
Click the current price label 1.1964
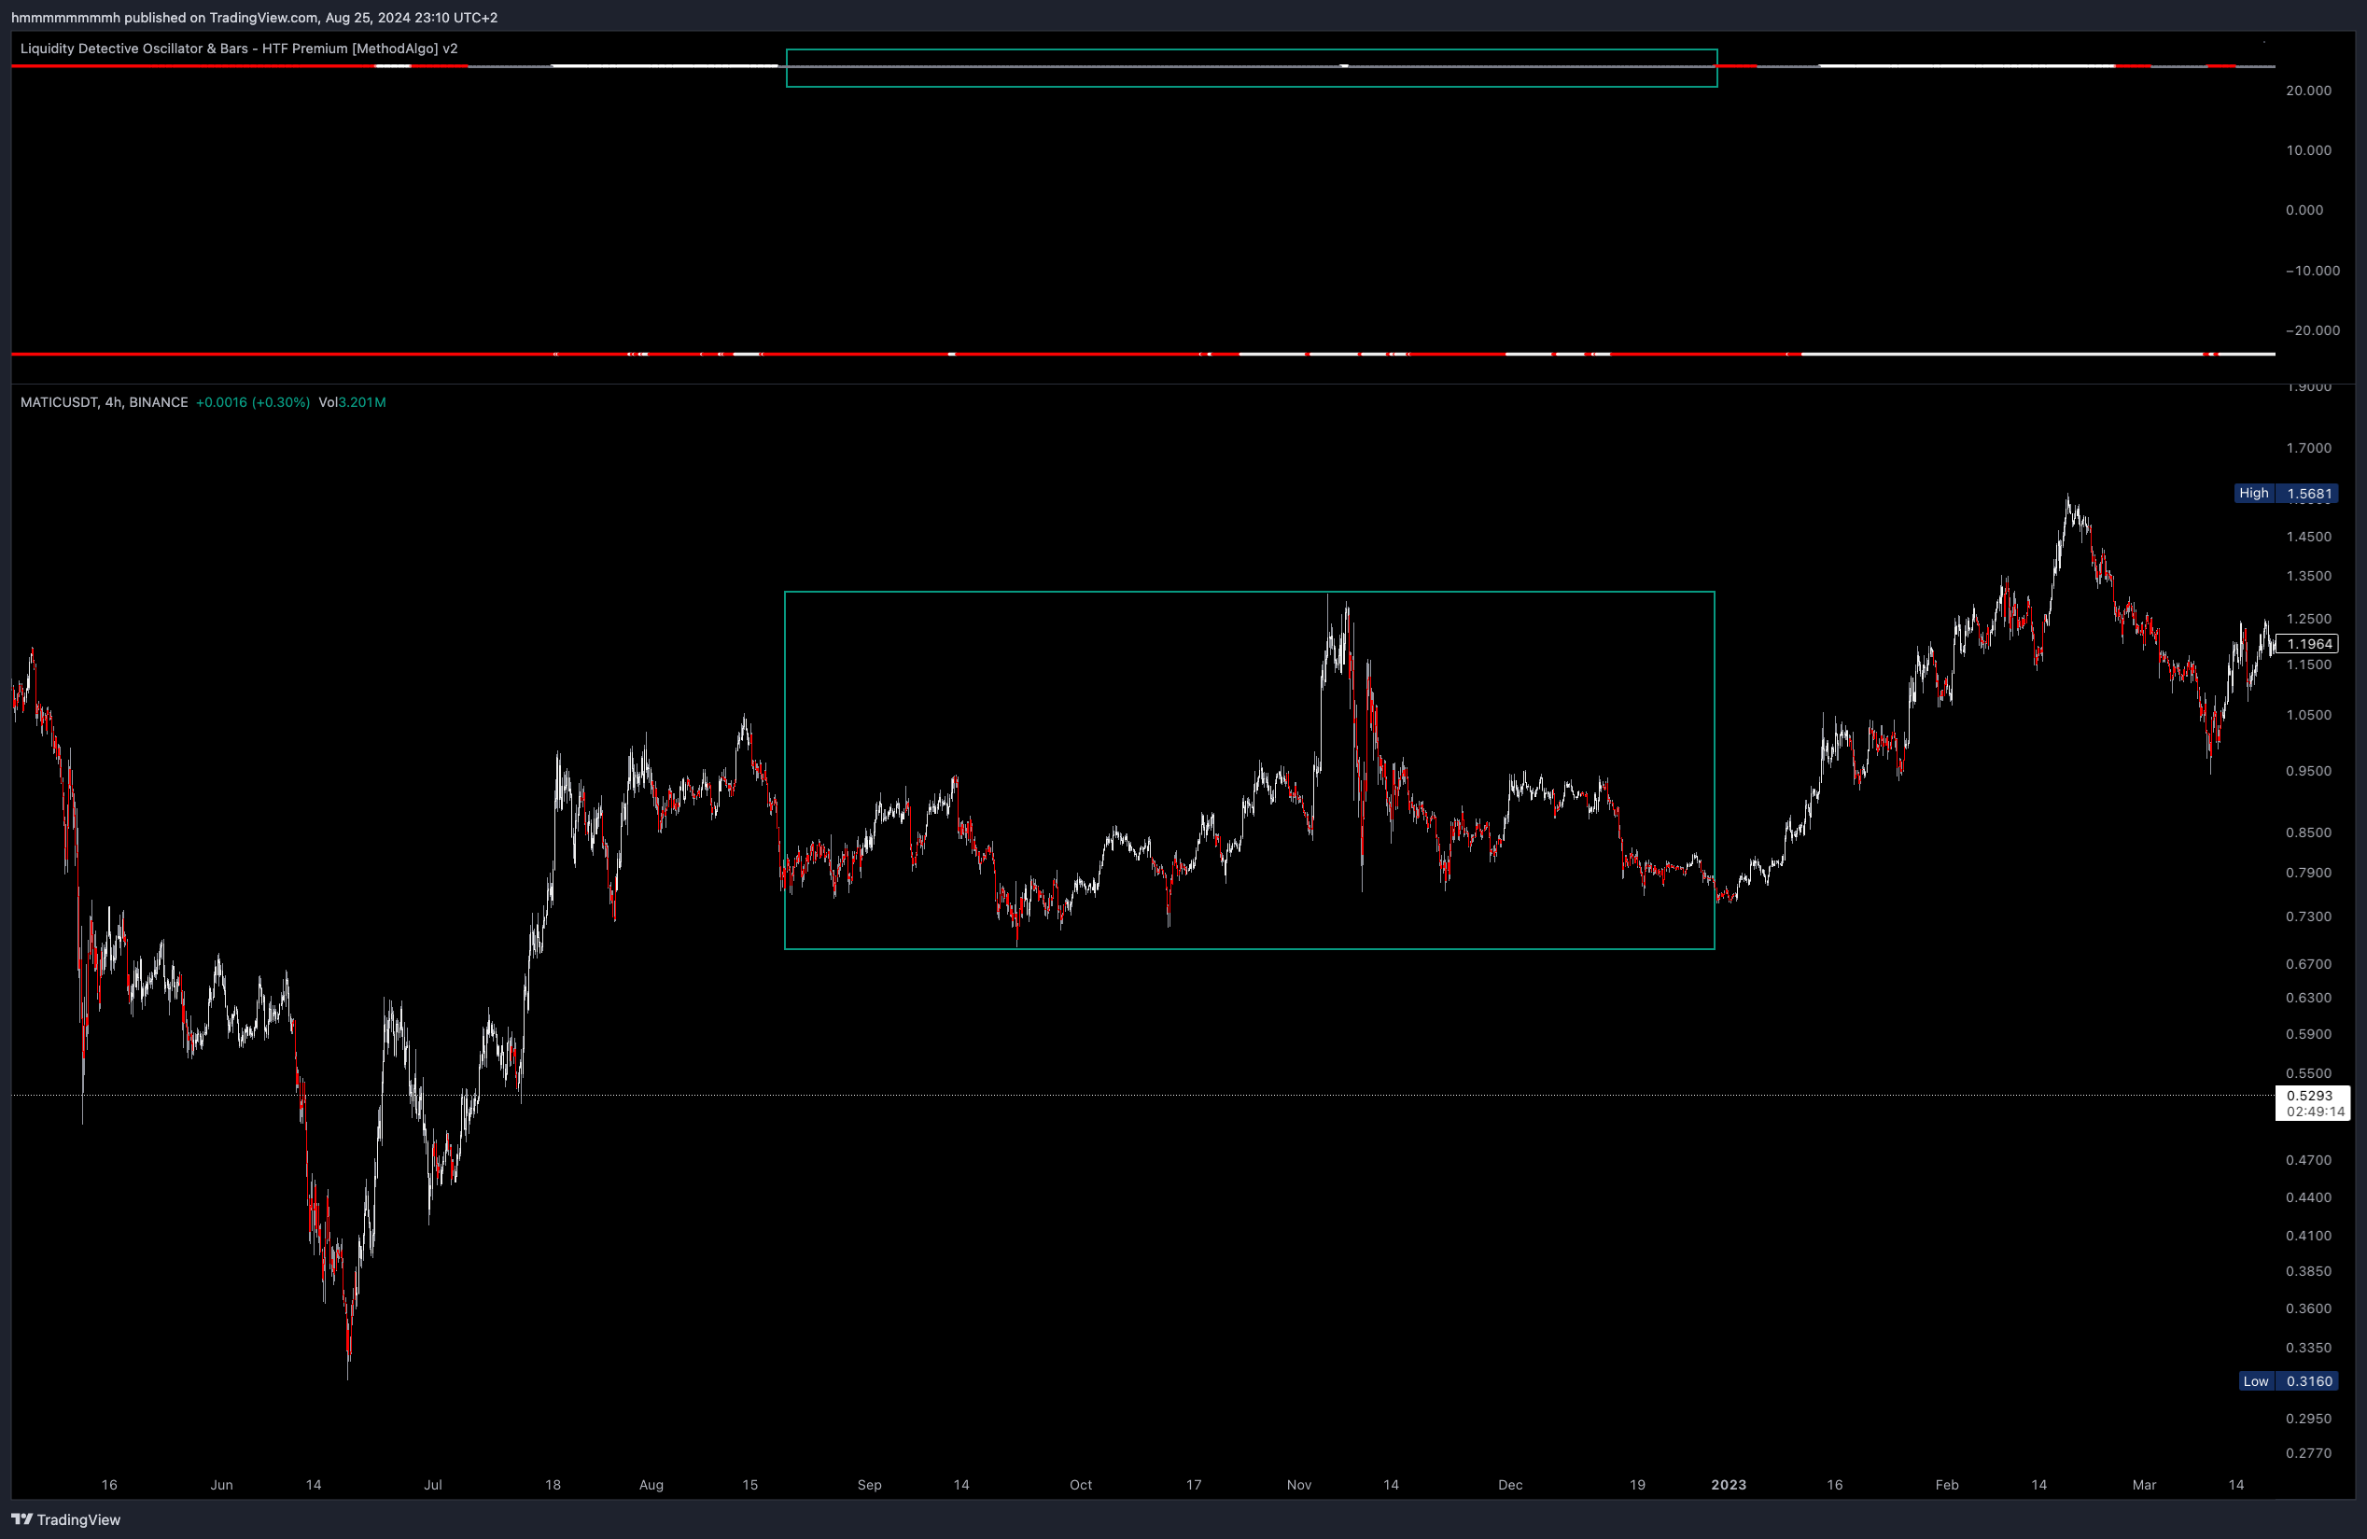tap(2309, 643)
